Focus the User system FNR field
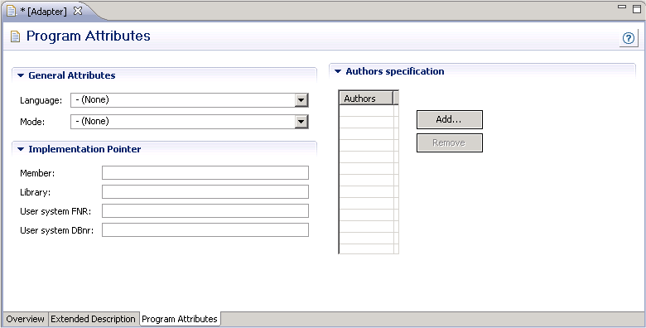 [x=205, y=210]
